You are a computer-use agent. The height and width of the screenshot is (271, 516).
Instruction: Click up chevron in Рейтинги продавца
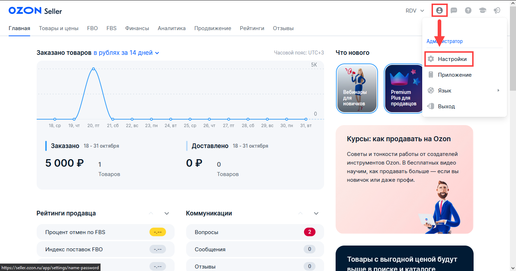[151, 213]
